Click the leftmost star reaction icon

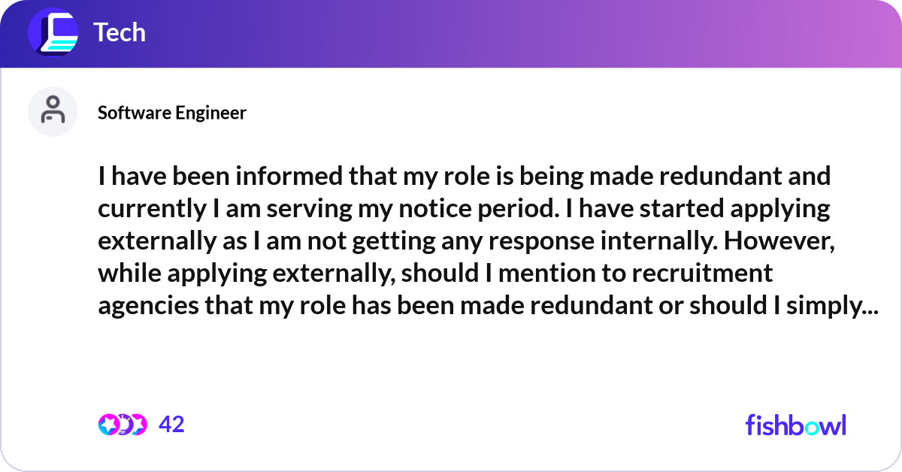point(108,425)
